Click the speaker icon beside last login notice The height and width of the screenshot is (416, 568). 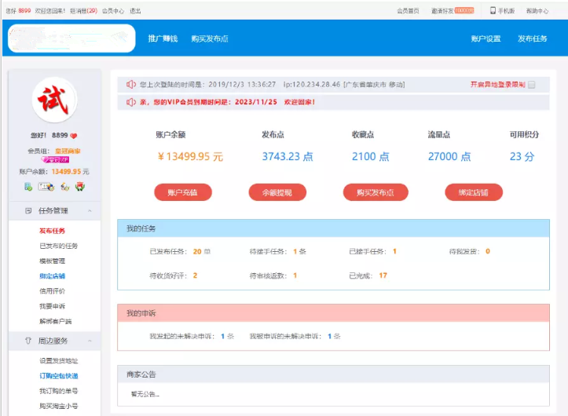(130, 84)
